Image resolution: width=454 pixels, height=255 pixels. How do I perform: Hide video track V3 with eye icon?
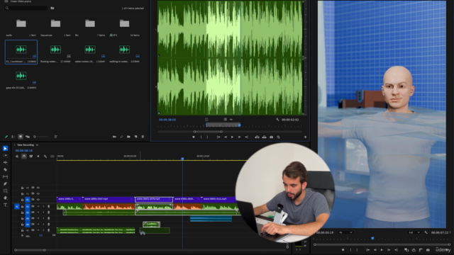38,188
